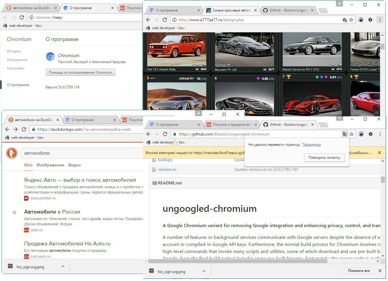
Task: Reload the chrome://help/ page
Action: pos(22,17)
